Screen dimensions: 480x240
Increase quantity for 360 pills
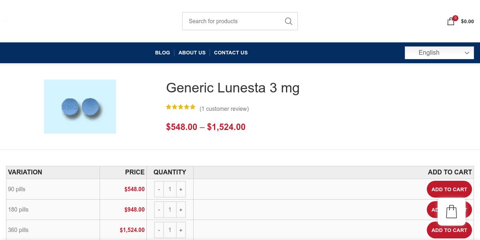pyautogui.click(x=181, y=230)
